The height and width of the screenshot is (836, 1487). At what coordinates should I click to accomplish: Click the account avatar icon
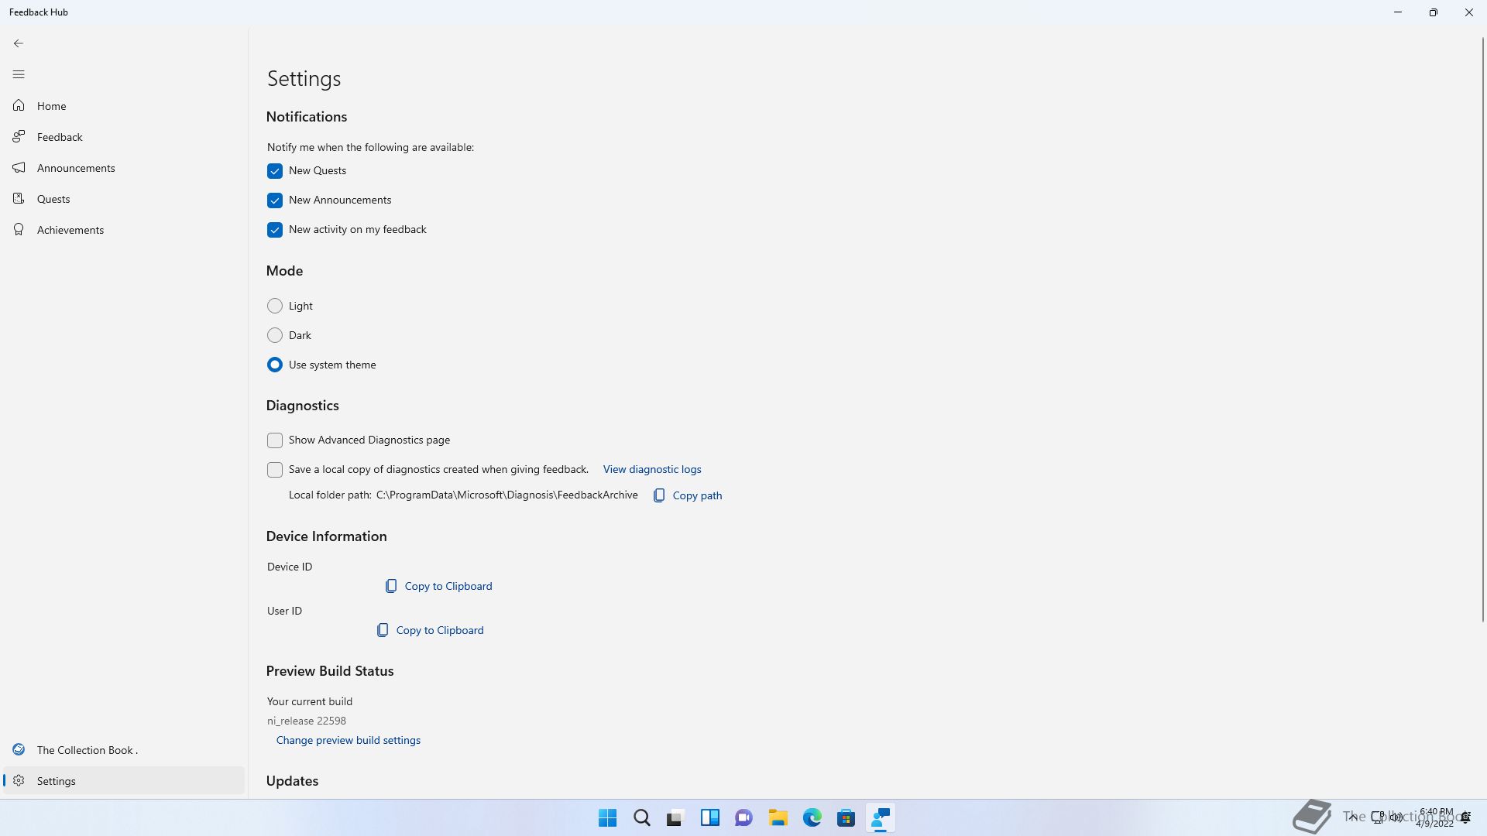coord(19,749)
